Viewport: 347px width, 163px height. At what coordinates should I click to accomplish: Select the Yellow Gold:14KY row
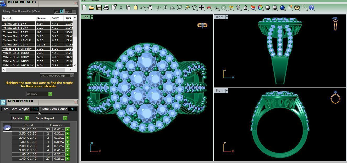point(37,32)
